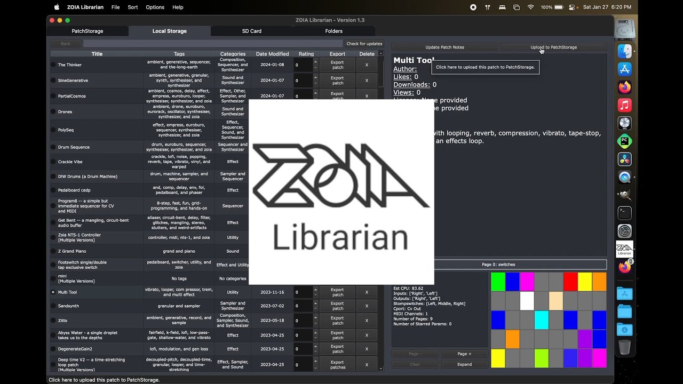683x384 pixels.
Task: Open the Trash in the dock
Action: [x=624, y=347]
